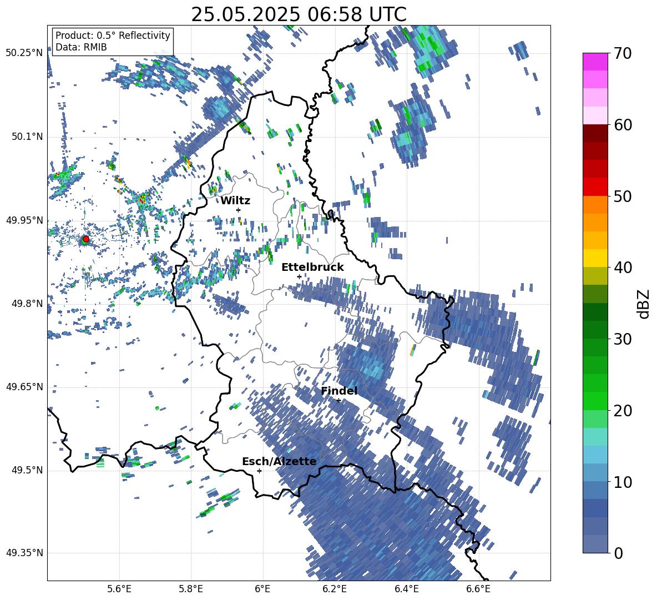Click the 'Product: 0.5° Reflectivity' text
The height and width of the screenshot is (600, 657).
(113, 35)
